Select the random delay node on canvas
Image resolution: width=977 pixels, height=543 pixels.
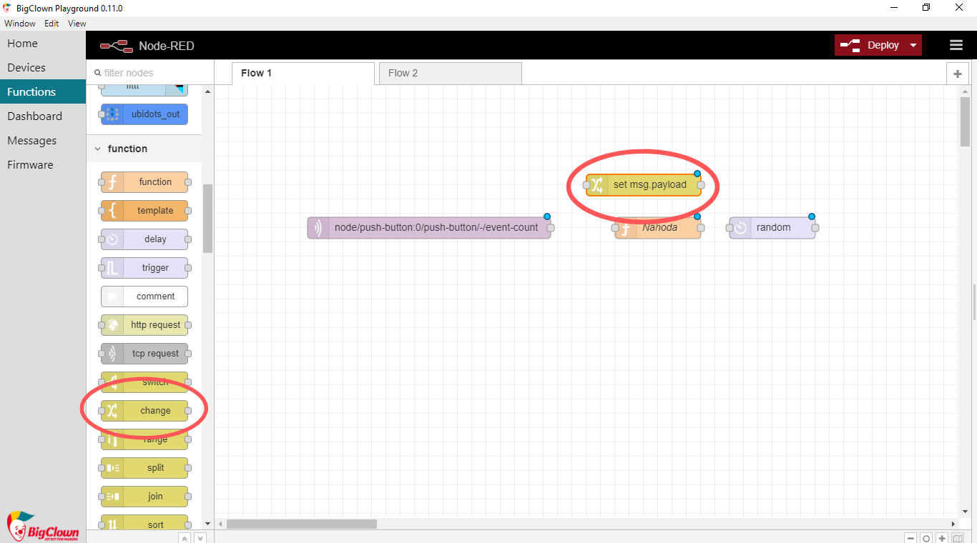pyautogui.click(x=772, y=228)
